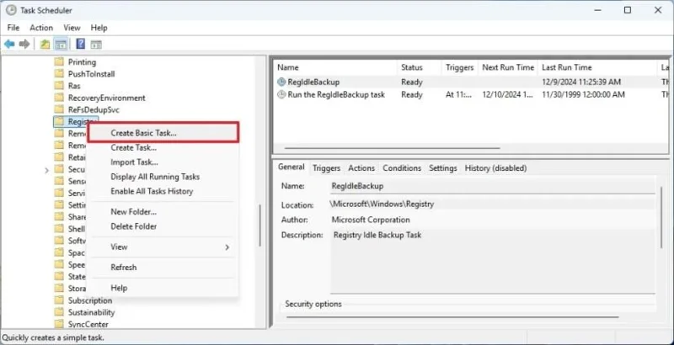This screenshot has height=345, width=674.
Task: Switch to the Triggers tab
Action: tap(326, 168)
